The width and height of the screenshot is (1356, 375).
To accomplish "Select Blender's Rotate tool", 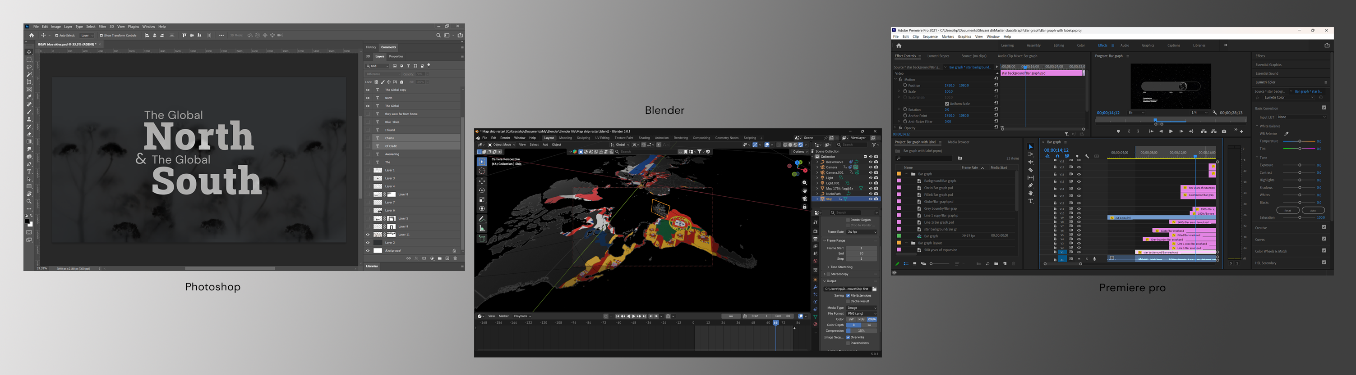I will pyautogui.click(x=482, y=190).
